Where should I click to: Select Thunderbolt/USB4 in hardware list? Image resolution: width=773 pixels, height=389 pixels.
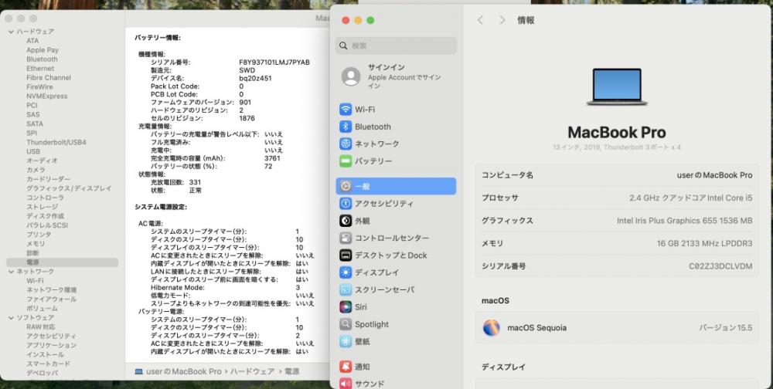point(56,142)
